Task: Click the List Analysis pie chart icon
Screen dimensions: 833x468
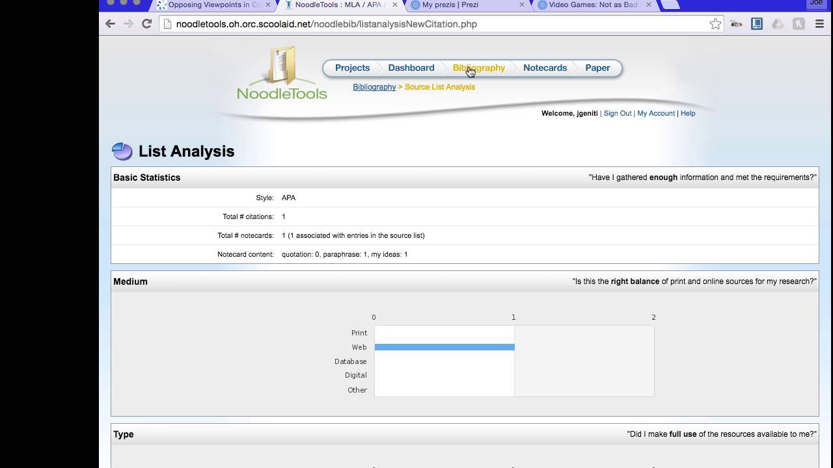Action: [122, 151]
